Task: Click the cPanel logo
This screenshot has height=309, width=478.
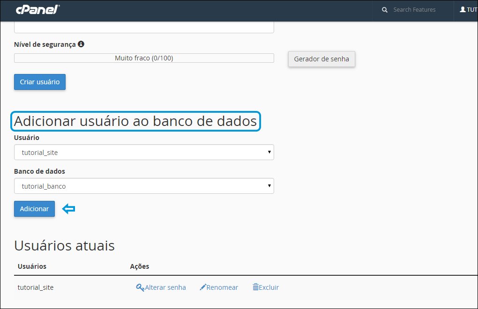Action: point(37,9)
